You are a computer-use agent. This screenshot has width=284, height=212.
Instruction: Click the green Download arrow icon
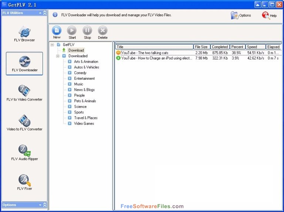(64, 50)
